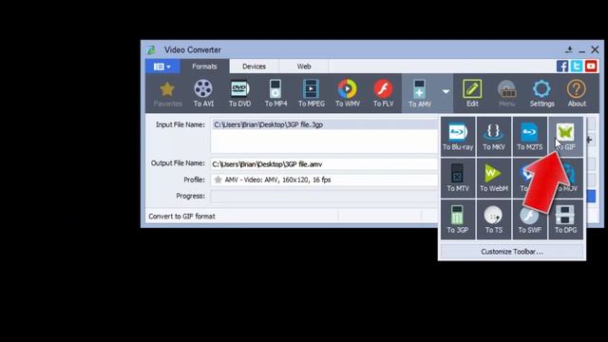Switch to the Devices tab
The image size is (608, 342).
(x=254, y=66)
